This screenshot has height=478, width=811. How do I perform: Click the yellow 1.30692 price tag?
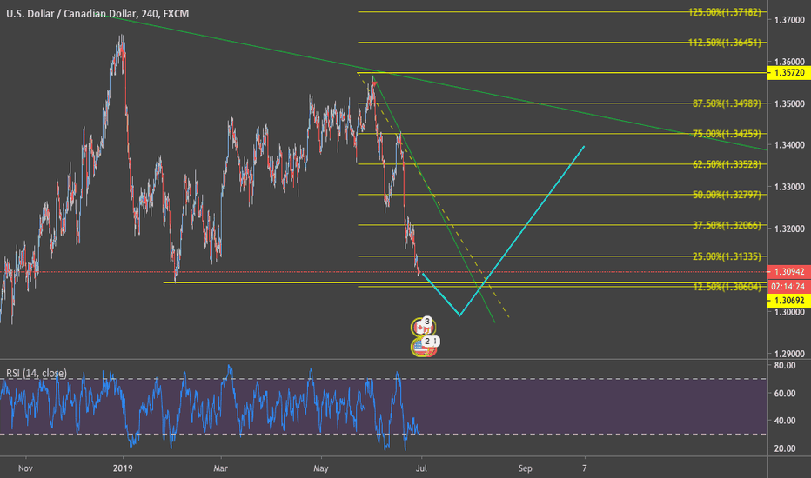coord(789,300)
